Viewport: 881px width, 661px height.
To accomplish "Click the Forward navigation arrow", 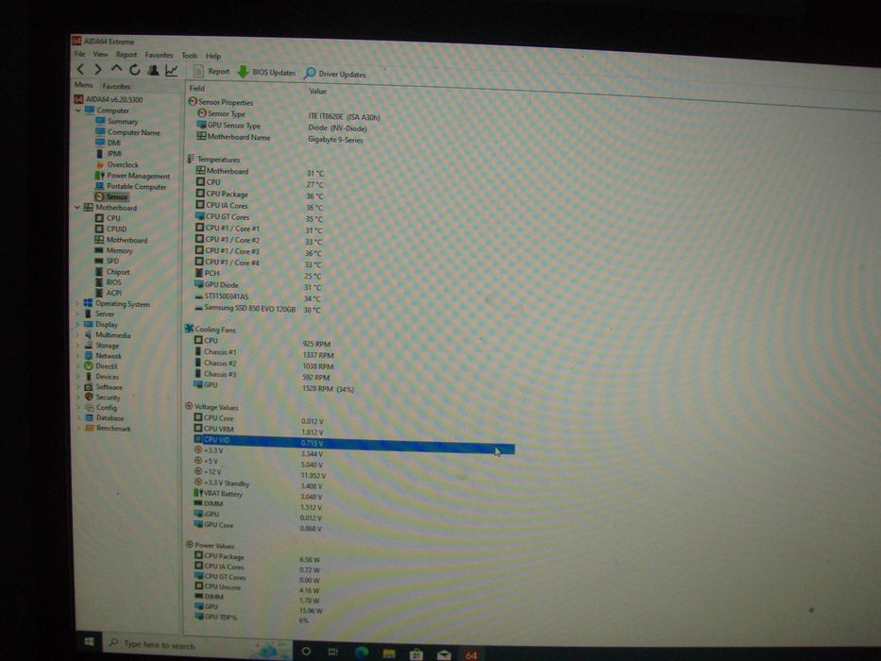I will point(98,69).
